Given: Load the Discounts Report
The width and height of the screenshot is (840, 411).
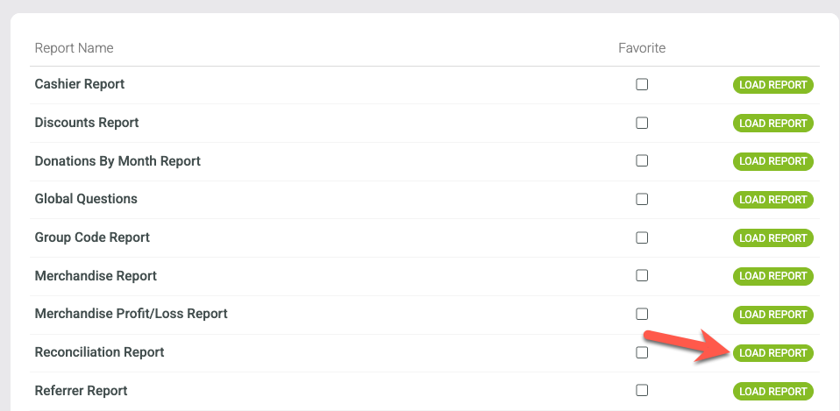Looking at the screenshot, I should tap(773, 123).
